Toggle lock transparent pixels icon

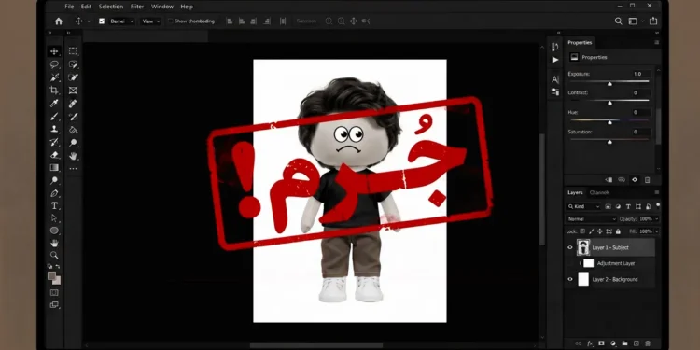pyautogui.click(x=582, y=231)
